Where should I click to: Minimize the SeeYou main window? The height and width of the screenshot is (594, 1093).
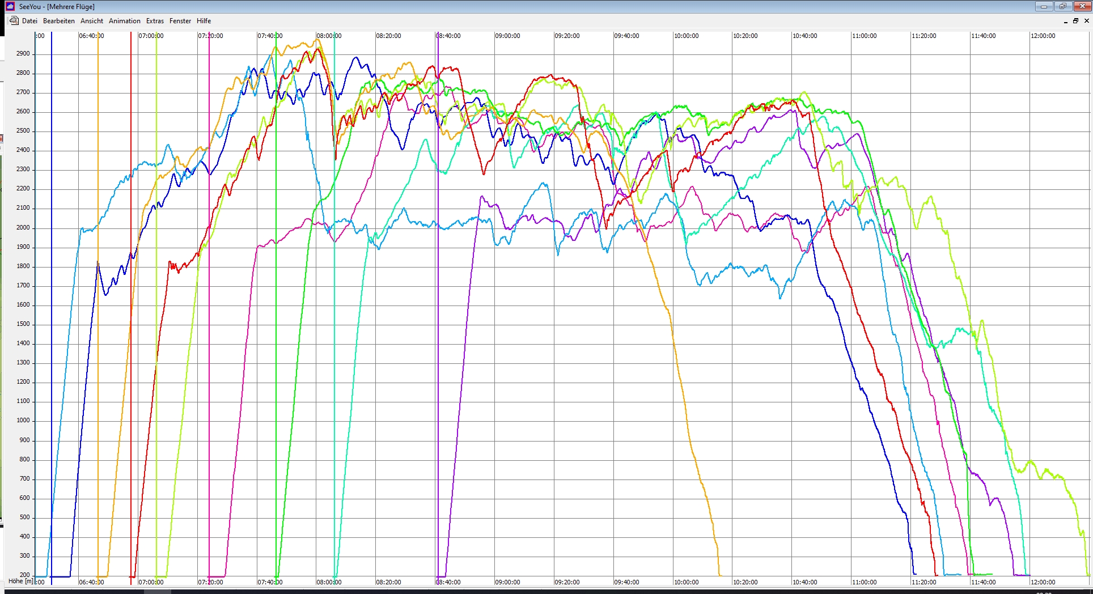pos(1044,7)
